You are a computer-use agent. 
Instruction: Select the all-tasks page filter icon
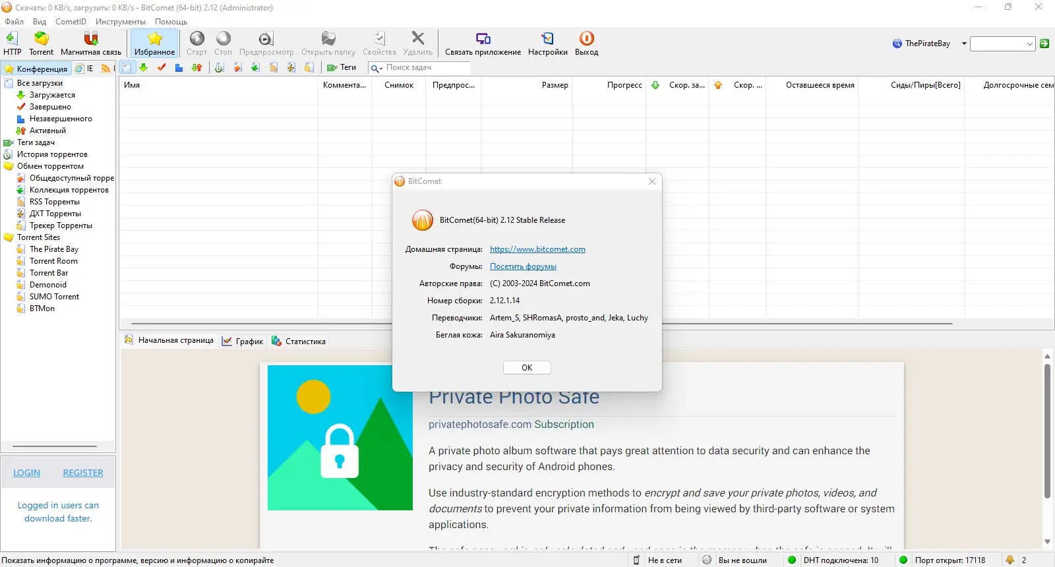tap(127, 67)
